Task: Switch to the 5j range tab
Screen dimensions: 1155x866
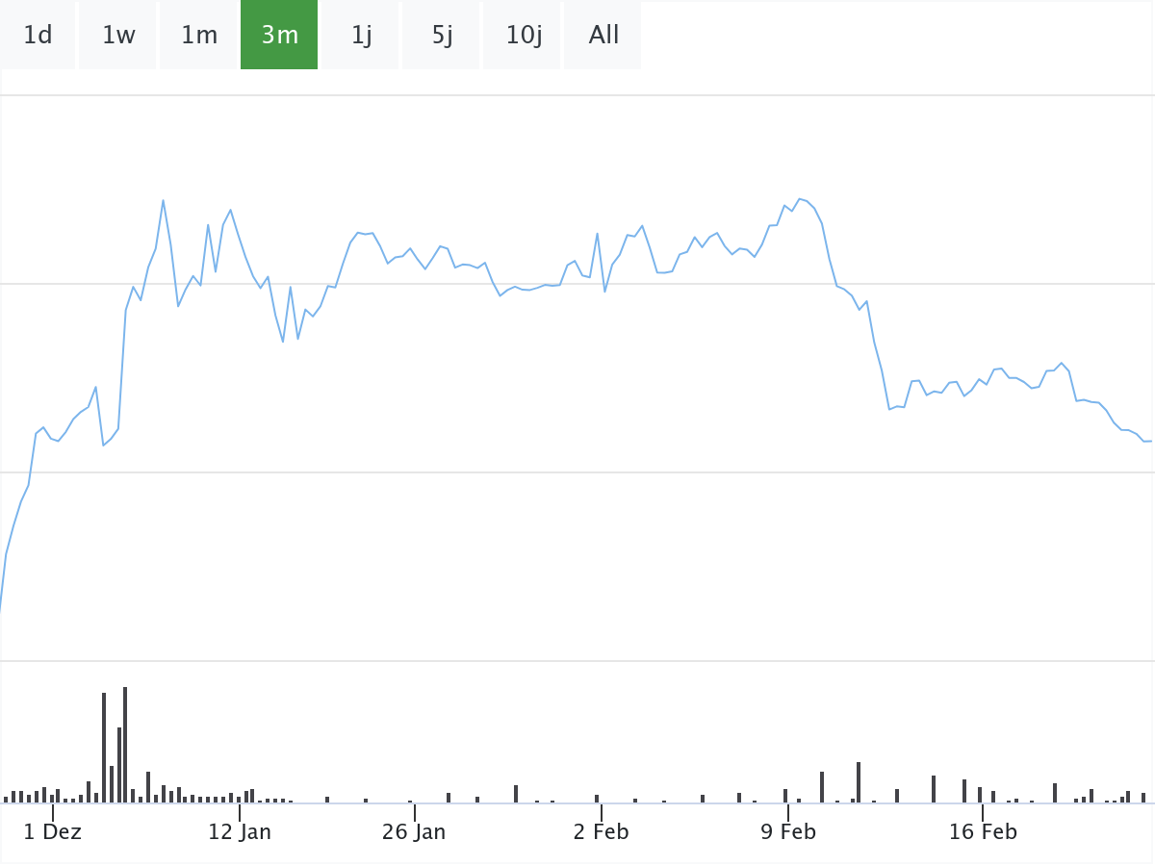Action: [442, 36]
